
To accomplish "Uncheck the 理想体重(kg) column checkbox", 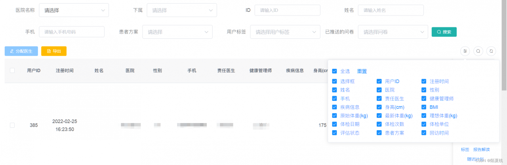I will point(424,116).
